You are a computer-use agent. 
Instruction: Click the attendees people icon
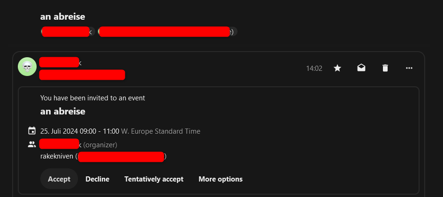[32, 144]
